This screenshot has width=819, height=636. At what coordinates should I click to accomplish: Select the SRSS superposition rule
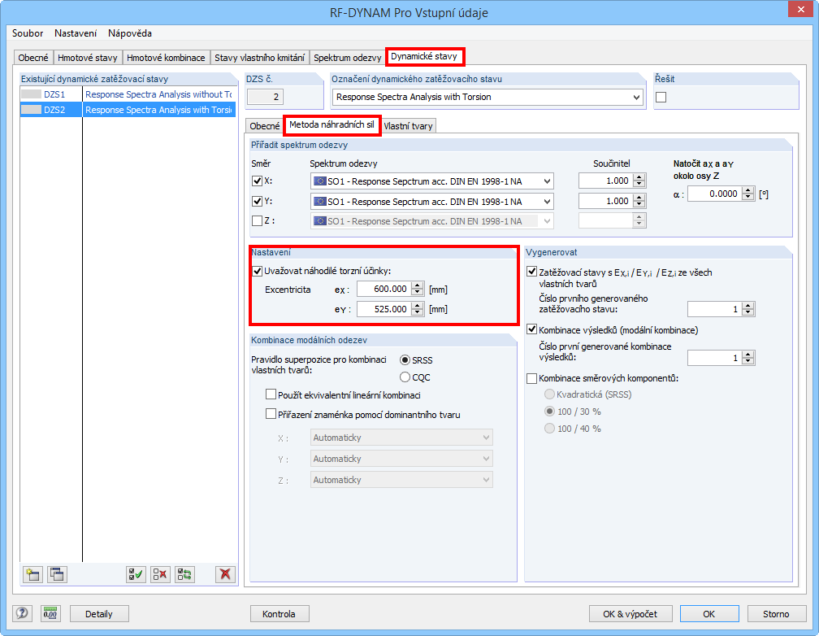coord(405,359)
